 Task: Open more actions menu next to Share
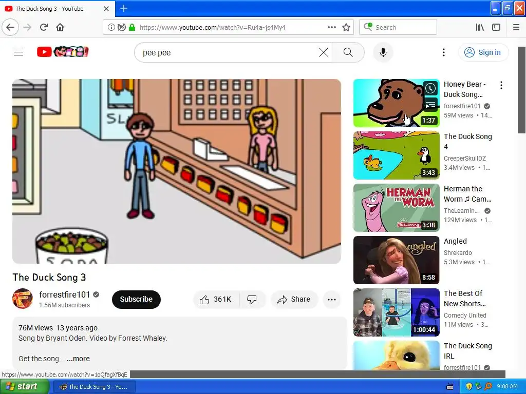(x=331, y=299)
